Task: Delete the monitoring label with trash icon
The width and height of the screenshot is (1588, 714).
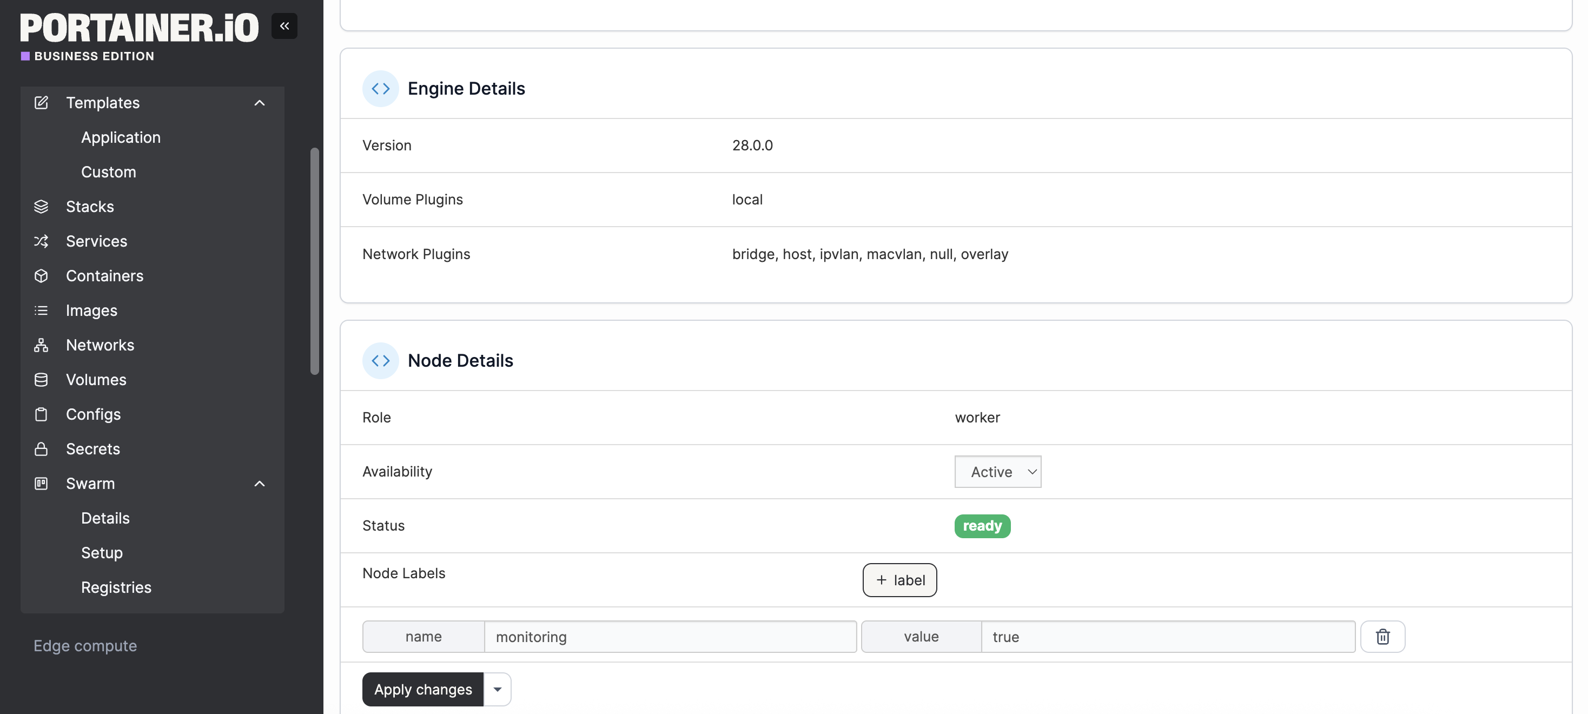Action: pyautogui.click(x=1382, y=636)
